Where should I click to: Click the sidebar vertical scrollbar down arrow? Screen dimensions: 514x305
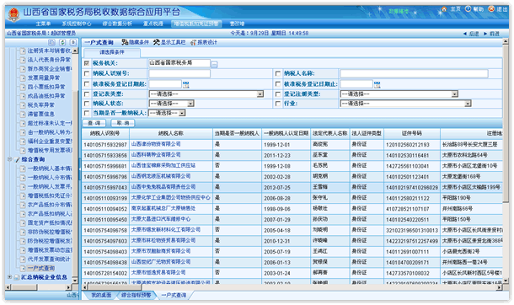75,281
